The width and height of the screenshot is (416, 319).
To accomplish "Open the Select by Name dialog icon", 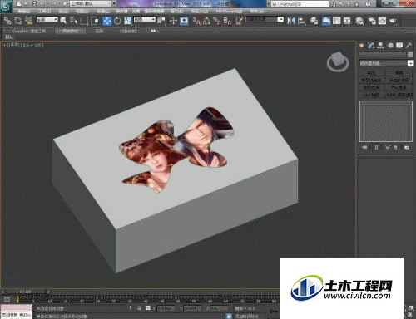I will click(73, 21).
